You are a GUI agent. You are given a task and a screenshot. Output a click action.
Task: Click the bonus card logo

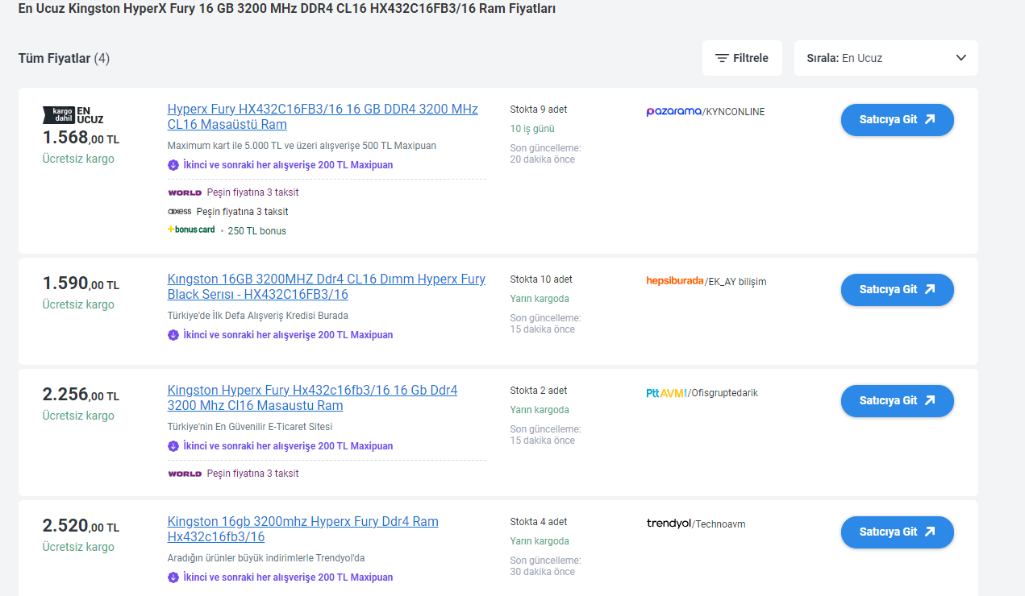coord(191,230)
